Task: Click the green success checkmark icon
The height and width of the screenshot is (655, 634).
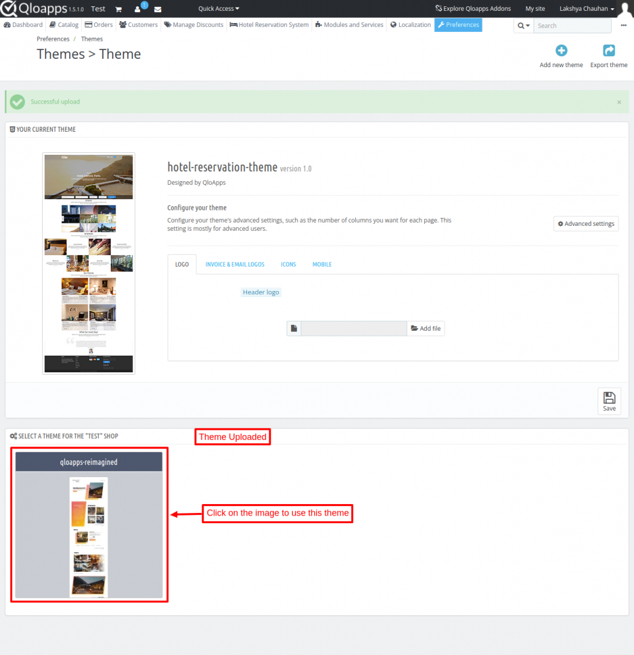Action: [x=17, y=102]
